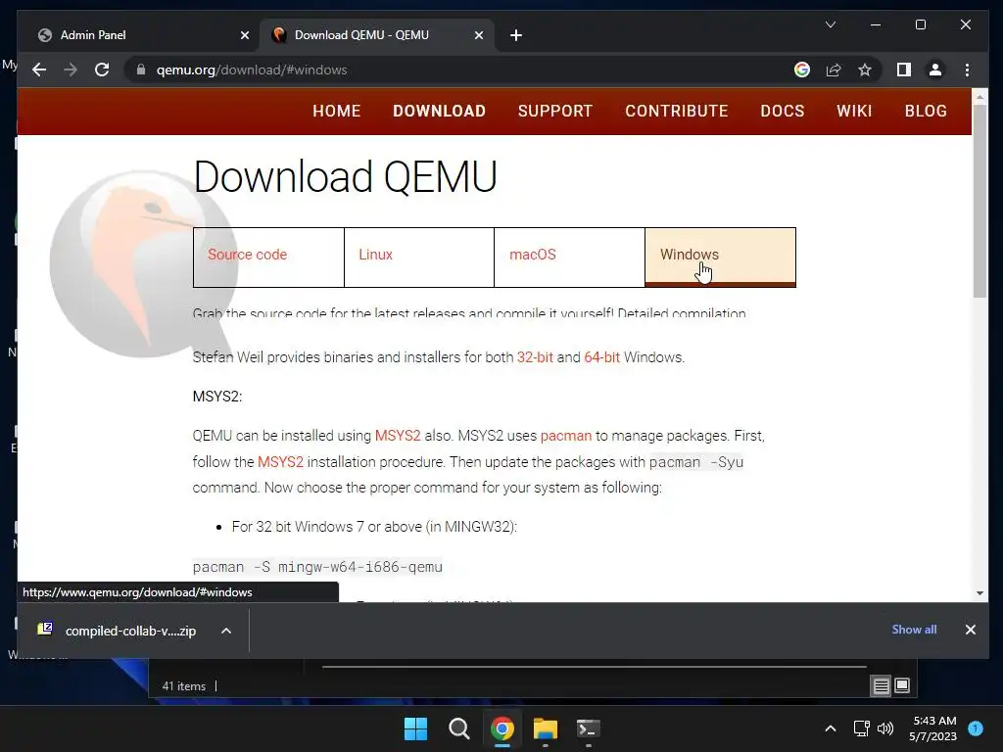This screenshot has height=752, width=1003.
Task: Open BLOG in site navigation
Action: (x=926, y=111)
